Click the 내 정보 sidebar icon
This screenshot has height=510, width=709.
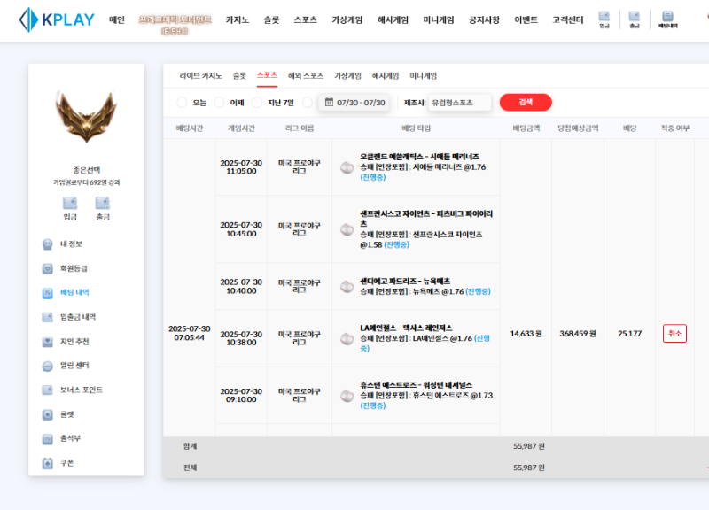point(48,244)
